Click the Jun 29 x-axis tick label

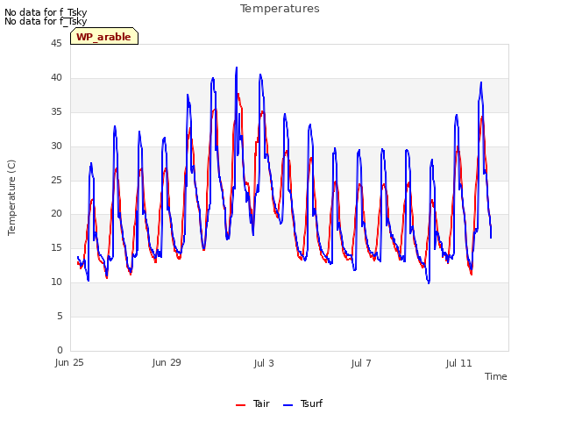coord(167,363)
